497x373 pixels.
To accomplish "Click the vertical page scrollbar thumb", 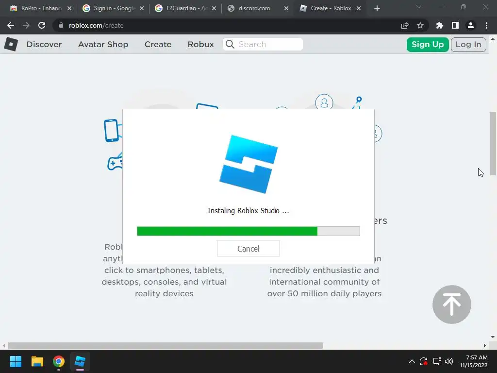I will pyautogui.click(x=493, y=143).
